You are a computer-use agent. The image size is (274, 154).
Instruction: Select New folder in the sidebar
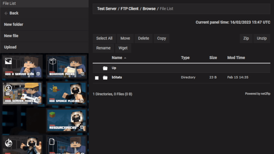coord(14,24)
